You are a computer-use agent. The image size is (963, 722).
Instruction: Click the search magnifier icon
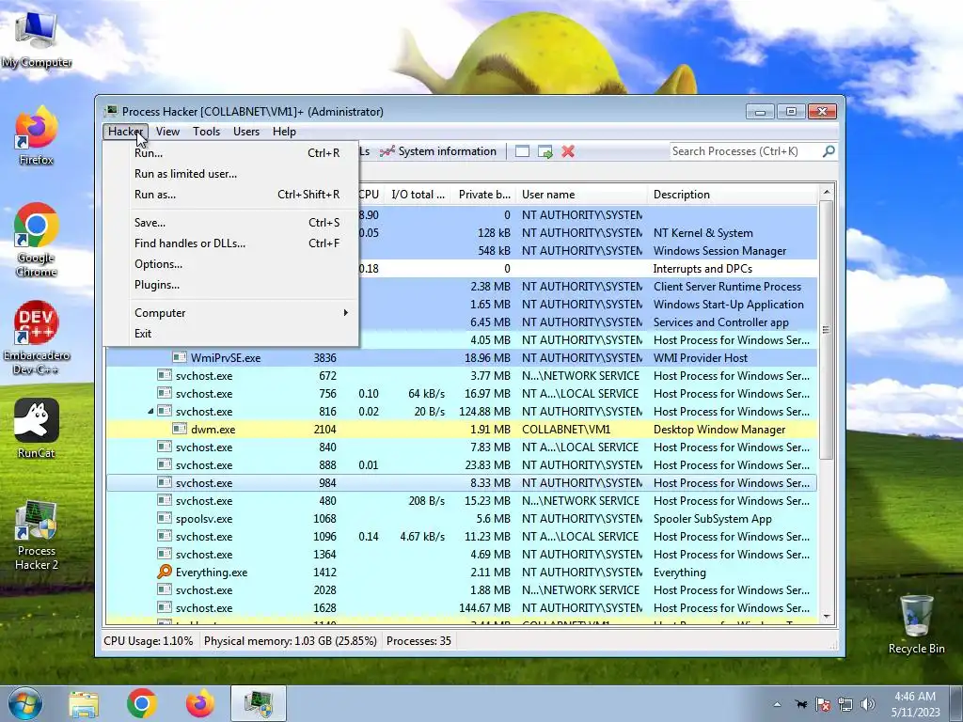(x=829, y=151)
